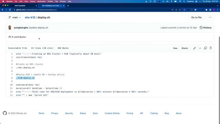Screen dimensions: 220x124
Task: Open the three-dot more options menu beside Go to file
Action: coord(210,18)
